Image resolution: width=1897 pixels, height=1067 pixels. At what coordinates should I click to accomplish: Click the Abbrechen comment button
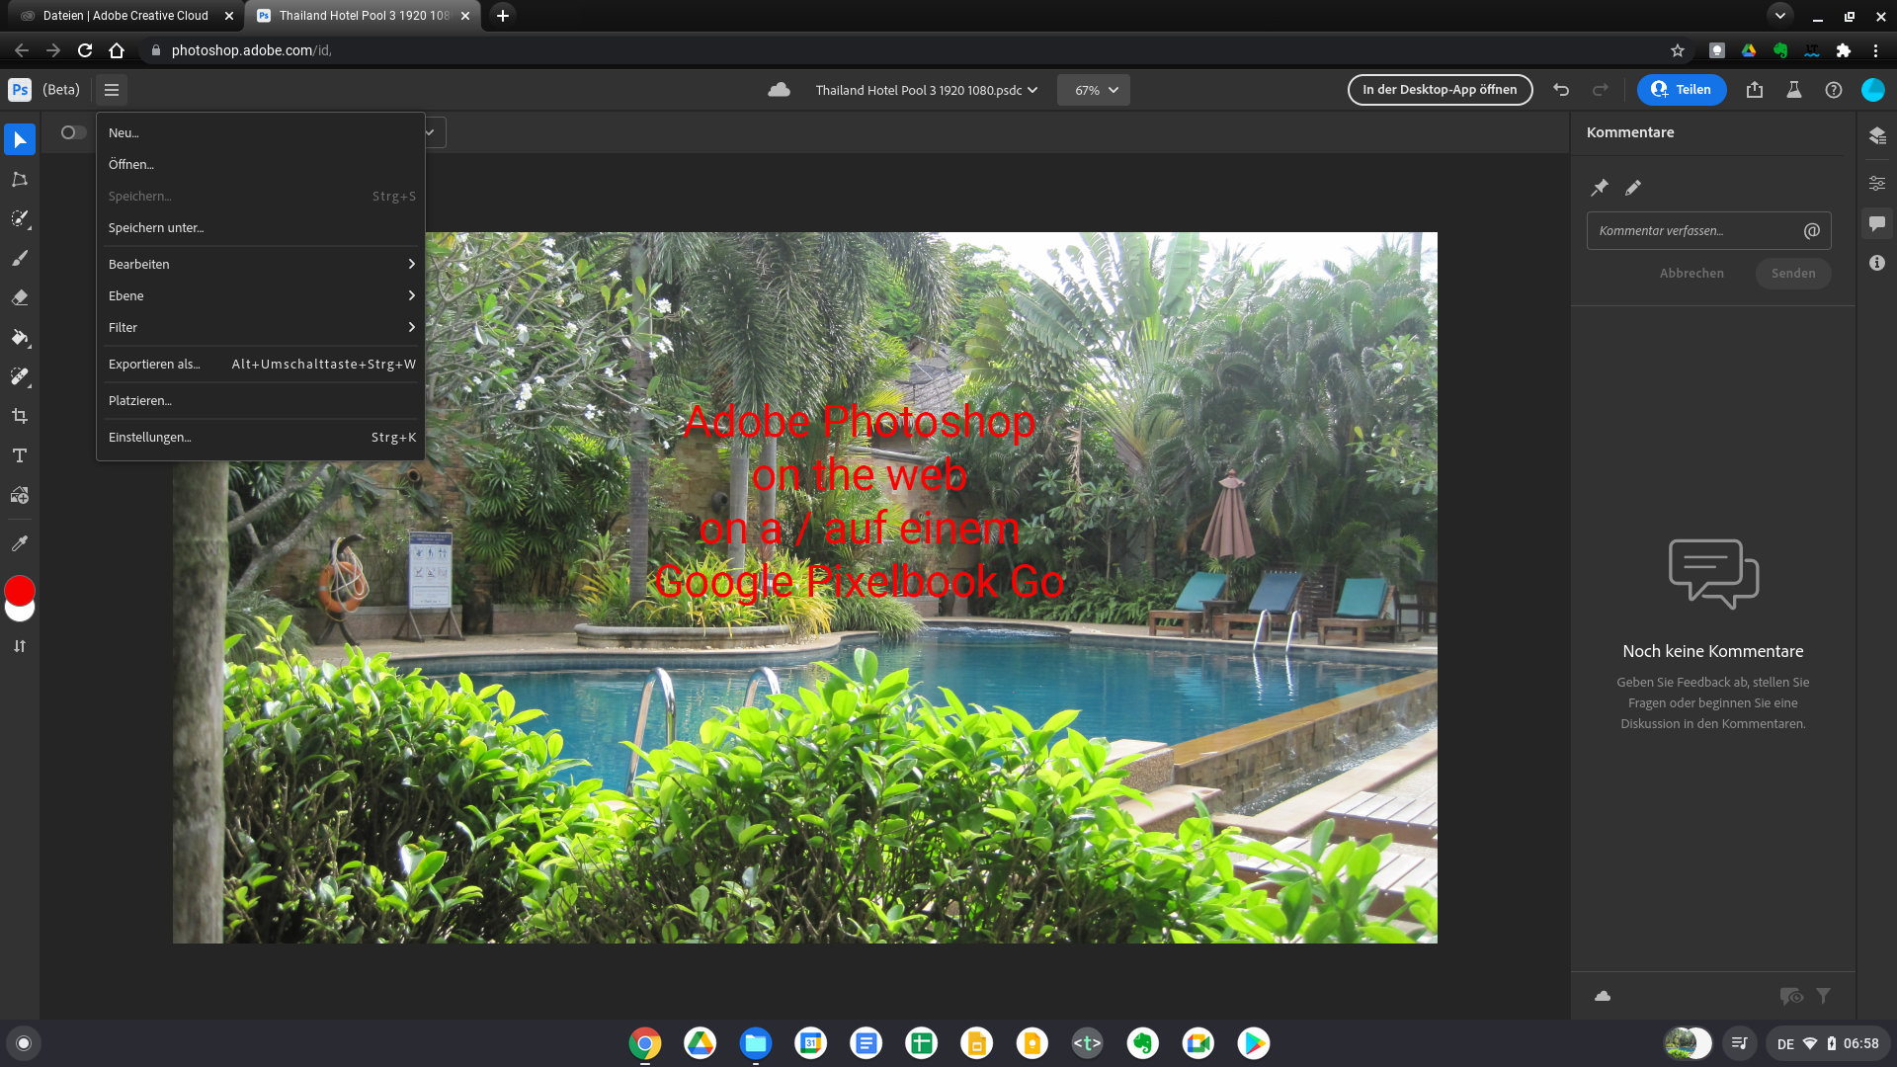coord(1691,274)
